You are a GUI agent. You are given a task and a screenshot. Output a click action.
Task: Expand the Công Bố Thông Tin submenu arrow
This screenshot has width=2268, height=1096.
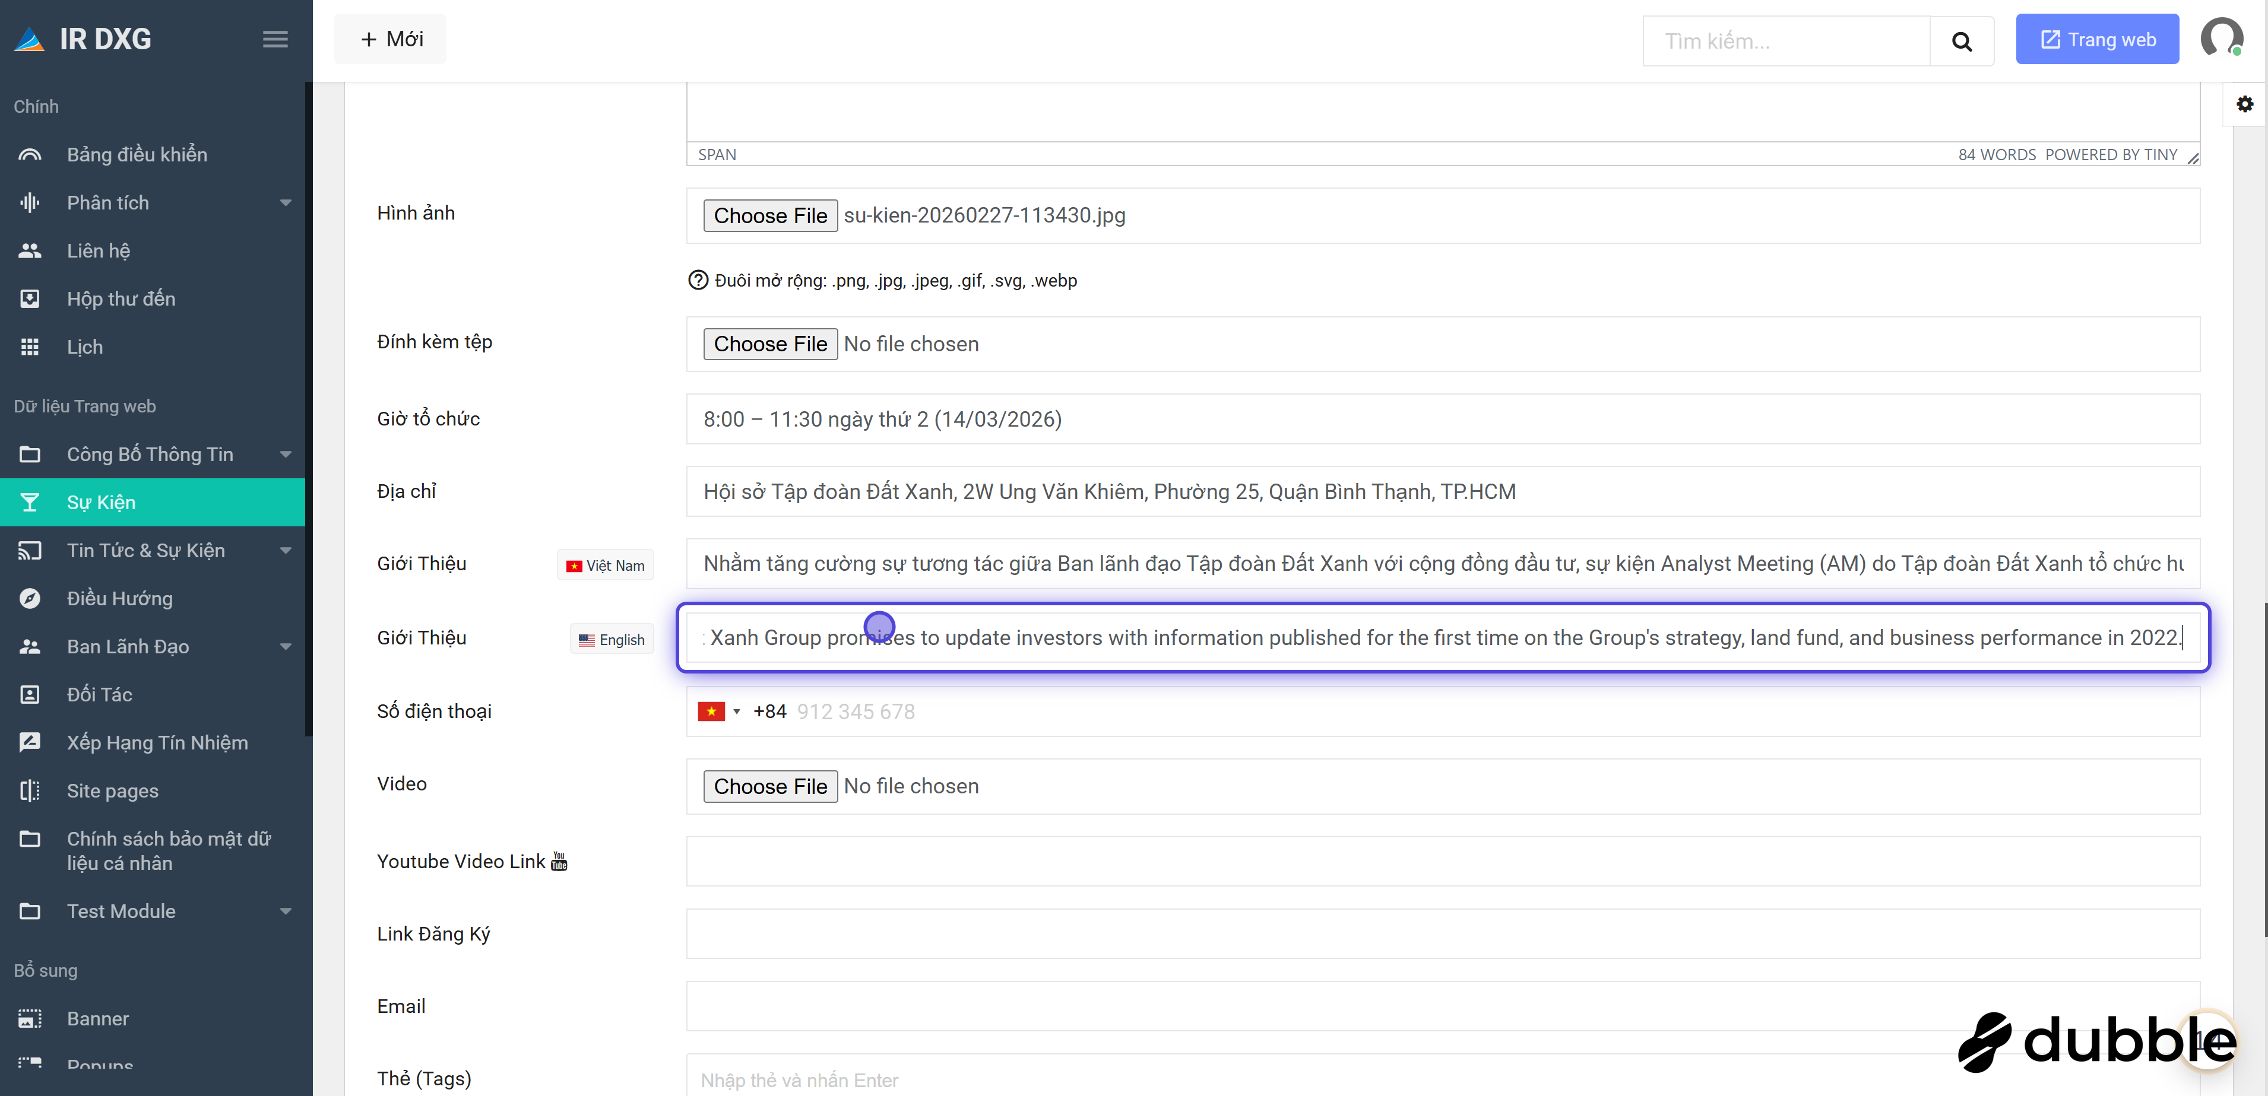[x=286, y=455]
